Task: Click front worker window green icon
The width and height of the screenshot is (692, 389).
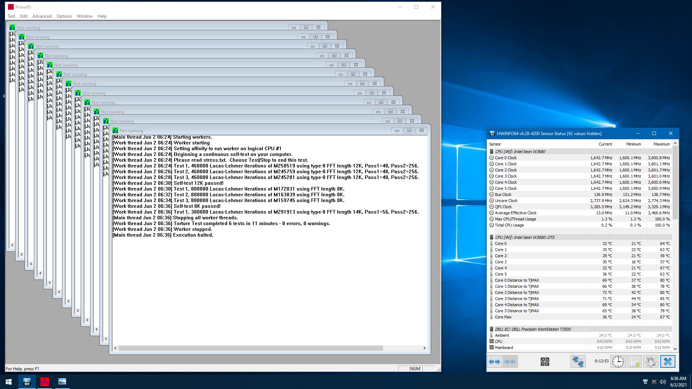Action: [115, 130]
